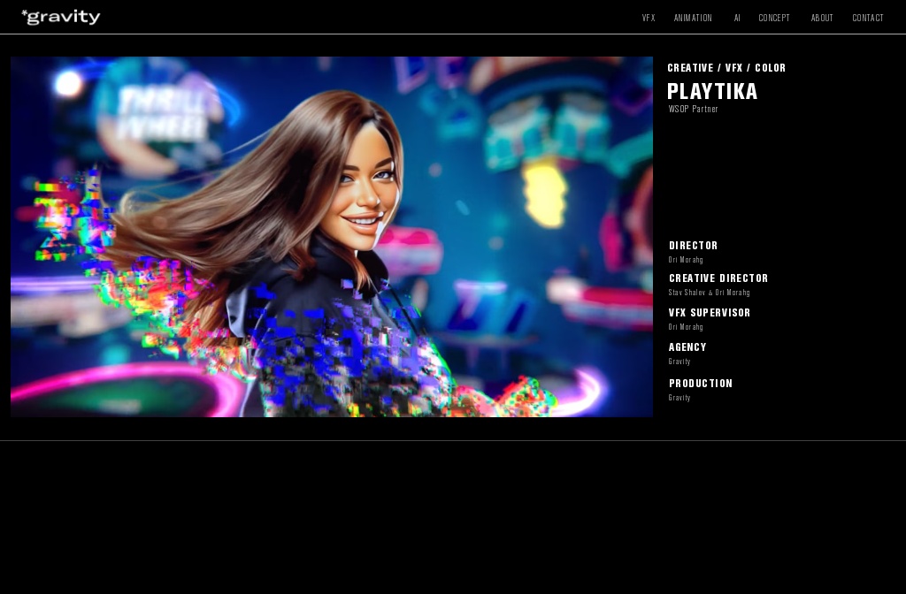Image resolution: width=906 pixels, height=594 pixels.
Task: Click the CREATIVE / VFX / COLOR heading
Action: [x=726, y=67]
